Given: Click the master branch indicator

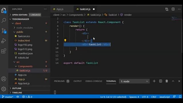Looking at the screenshot, I should coord(8,97).
